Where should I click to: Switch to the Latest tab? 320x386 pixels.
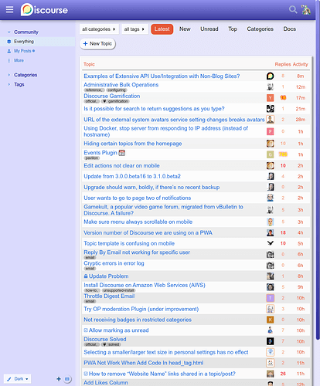pyautogui.click(x=162, y=29)
